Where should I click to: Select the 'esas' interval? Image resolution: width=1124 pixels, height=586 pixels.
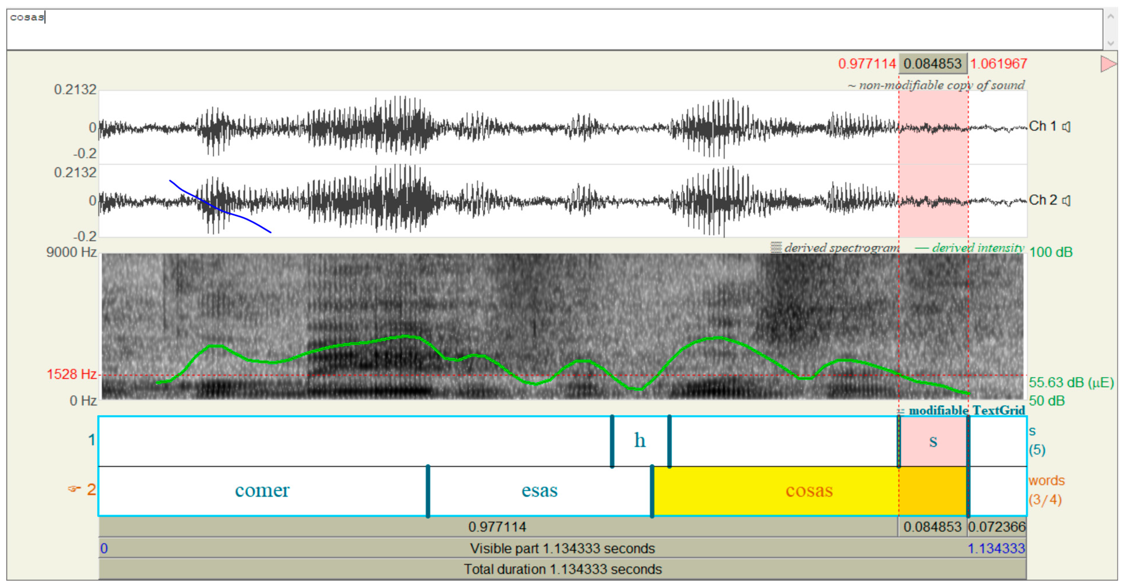tap(539, 491)
